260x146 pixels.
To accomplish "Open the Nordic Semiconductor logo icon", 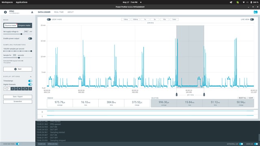I will coord(256,12).
